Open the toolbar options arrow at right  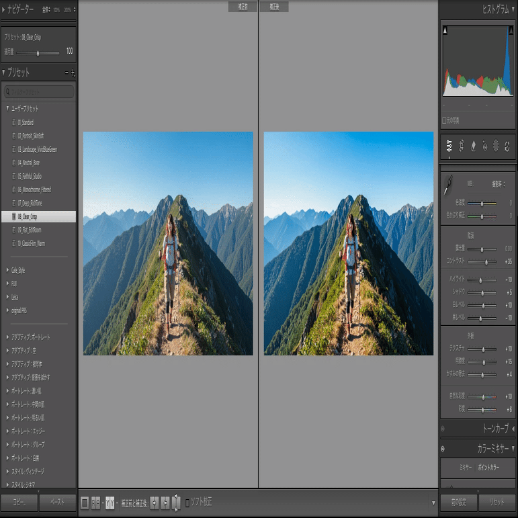pos(433,503)
